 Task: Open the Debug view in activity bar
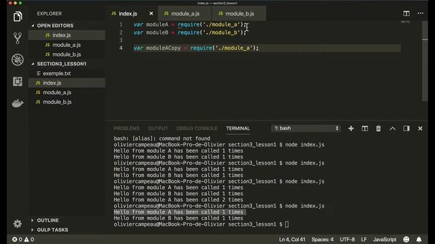[18, 60]
